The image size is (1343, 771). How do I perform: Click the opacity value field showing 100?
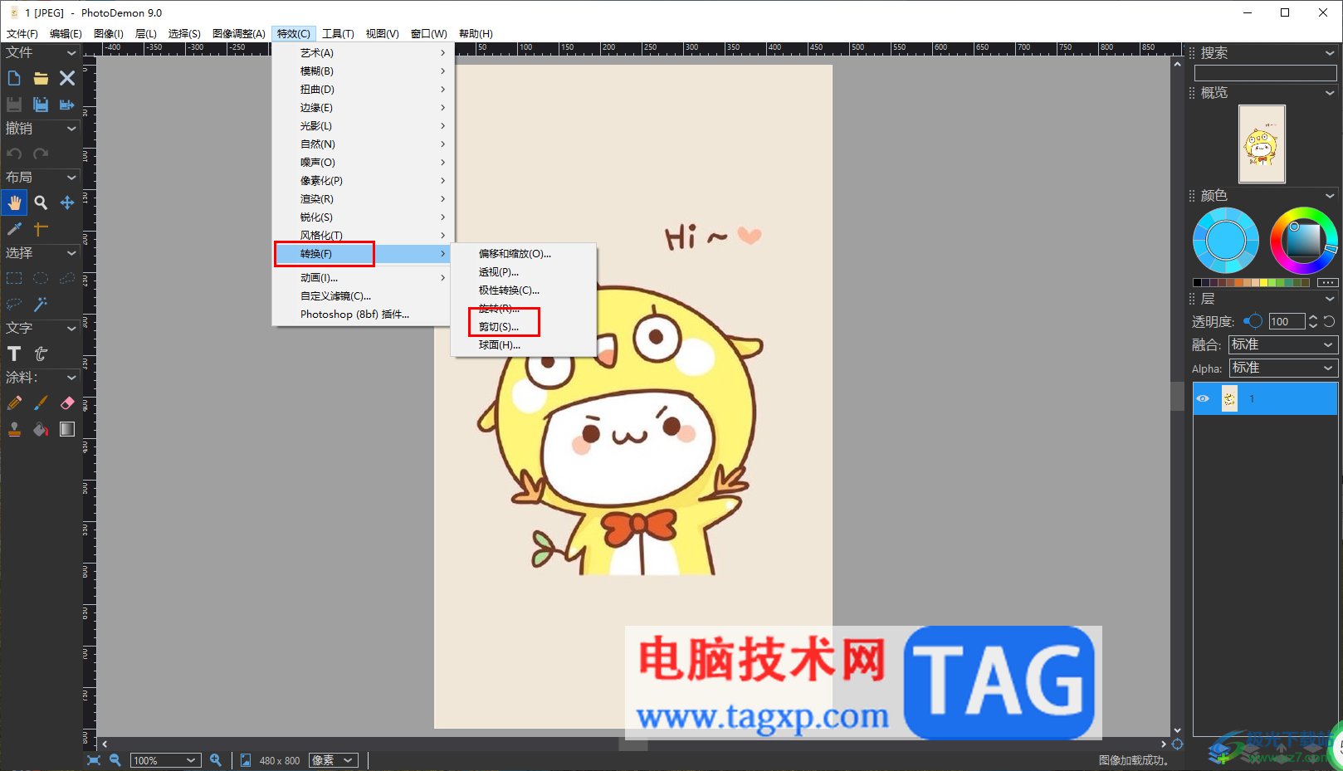point(1287,321)
